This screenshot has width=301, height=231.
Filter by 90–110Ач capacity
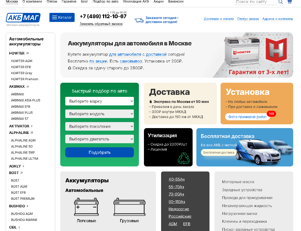click(x=177, y=202)
